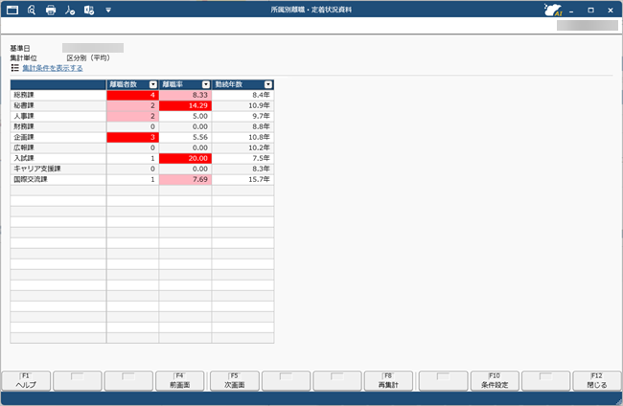This screenshot has height=406, width=623.
Task: Click the window menu icon in title bar
Action: point(12,10)
